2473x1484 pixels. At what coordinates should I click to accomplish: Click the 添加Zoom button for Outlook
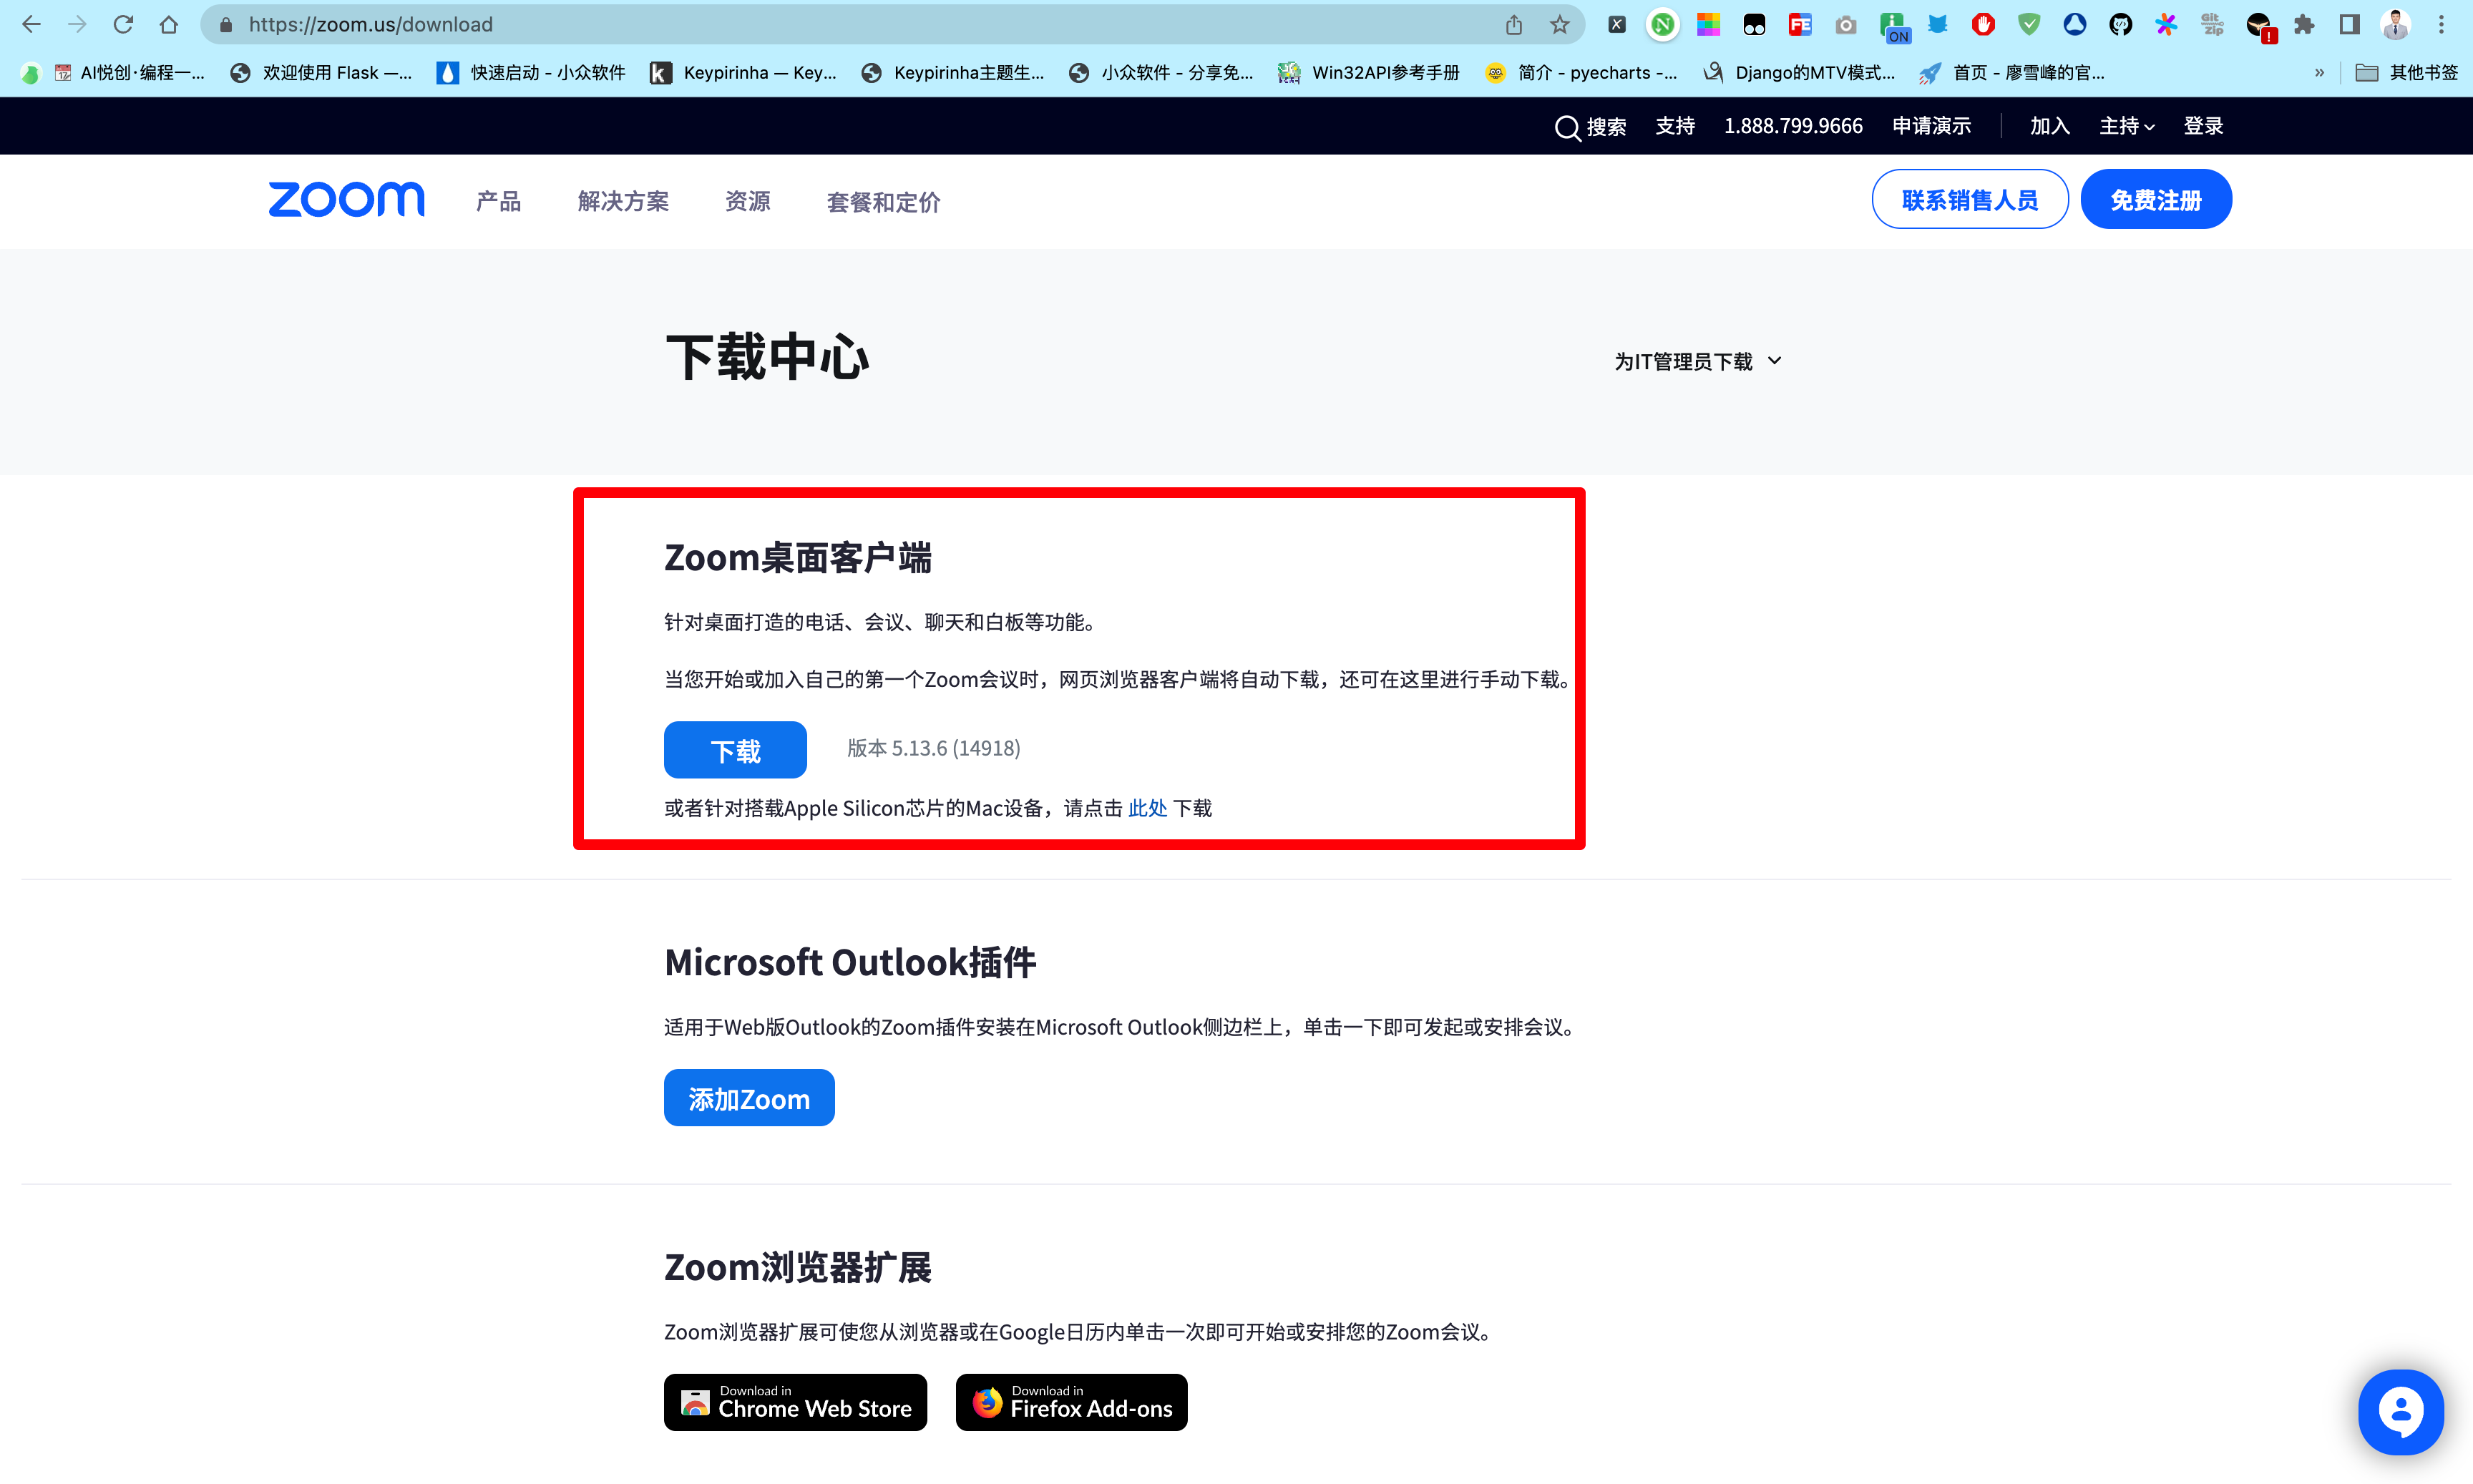coord(749,1098)
